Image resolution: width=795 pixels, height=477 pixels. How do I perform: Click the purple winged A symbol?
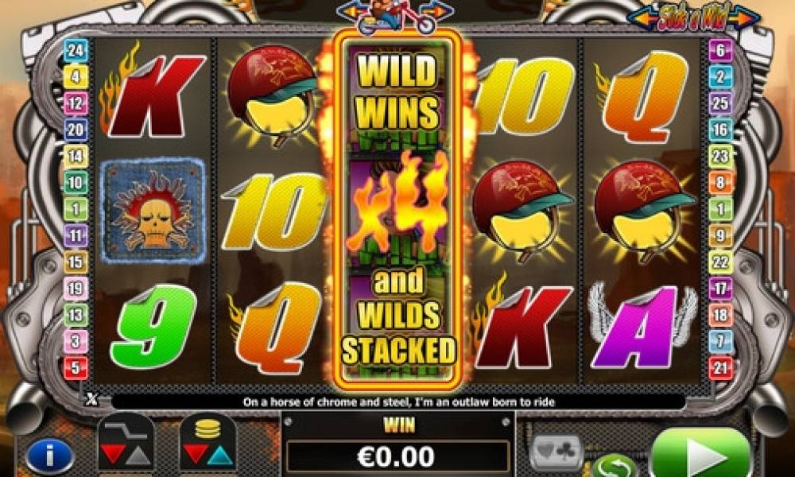(643, 325)
